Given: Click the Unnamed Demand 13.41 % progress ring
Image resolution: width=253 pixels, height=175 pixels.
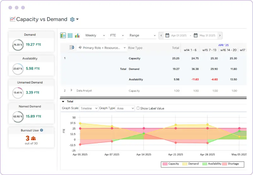Looking at the screenshot, I should (x=18, y=93).
